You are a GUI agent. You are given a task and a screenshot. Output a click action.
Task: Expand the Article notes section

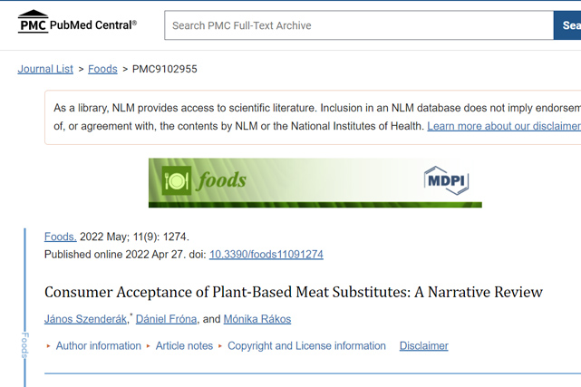click(184, 346)
